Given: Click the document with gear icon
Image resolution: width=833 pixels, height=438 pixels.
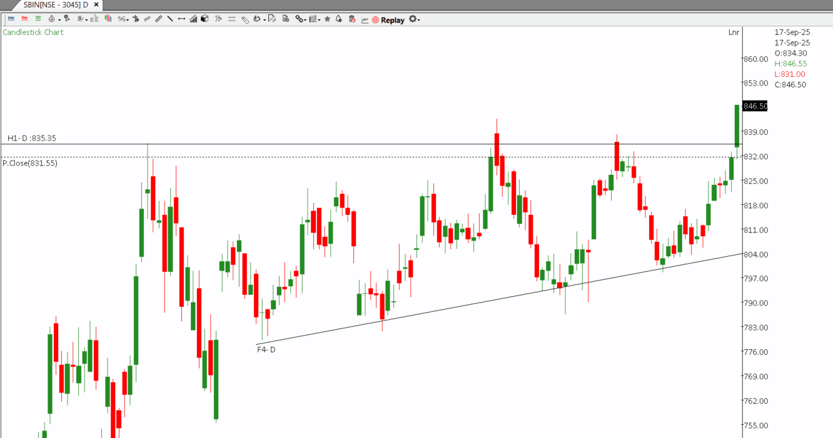Looking at the screenshot, I should (x=286, y=19).
